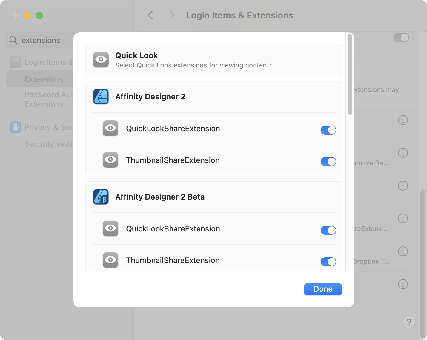Click info icon in the 'emove Ba...' row

403,153
